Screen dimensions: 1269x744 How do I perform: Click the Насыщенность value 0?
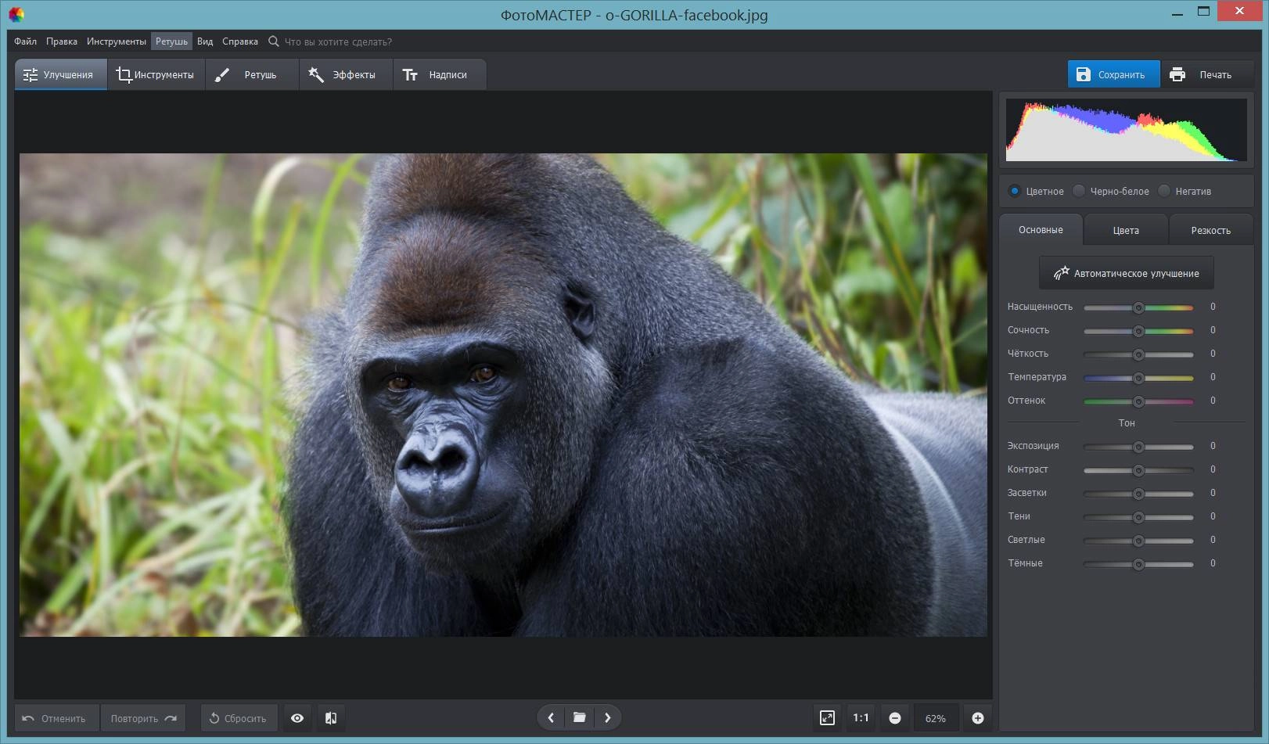(x=1213, y=307)
